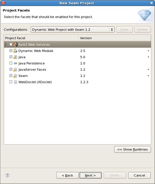Screen dimensions: 155x184
Task: Check the WebDoclet (XDoclet) checkbox
Action: point(11,82)
